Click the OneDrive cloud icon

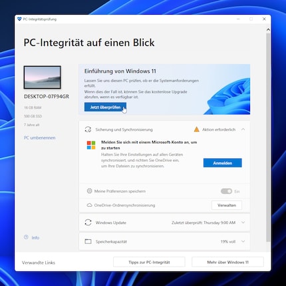click(89, 205)
